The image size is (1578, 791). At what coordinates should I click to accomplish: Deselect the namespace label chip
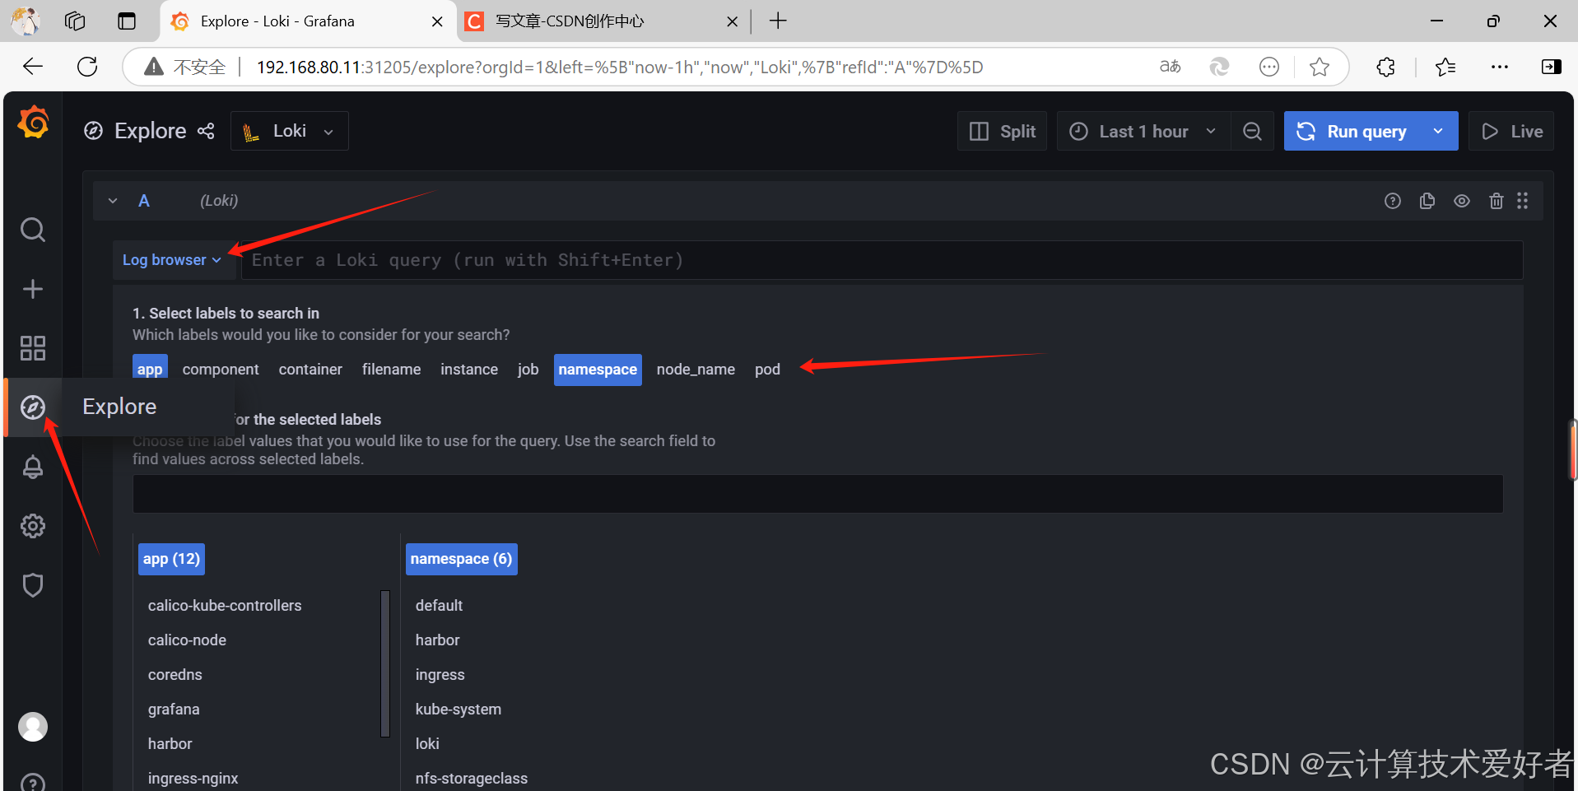[598, 370]
